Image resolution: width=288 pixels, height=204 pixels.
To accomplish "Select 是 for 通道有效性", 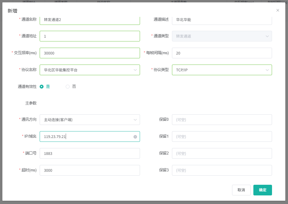I will coord(42,87).
